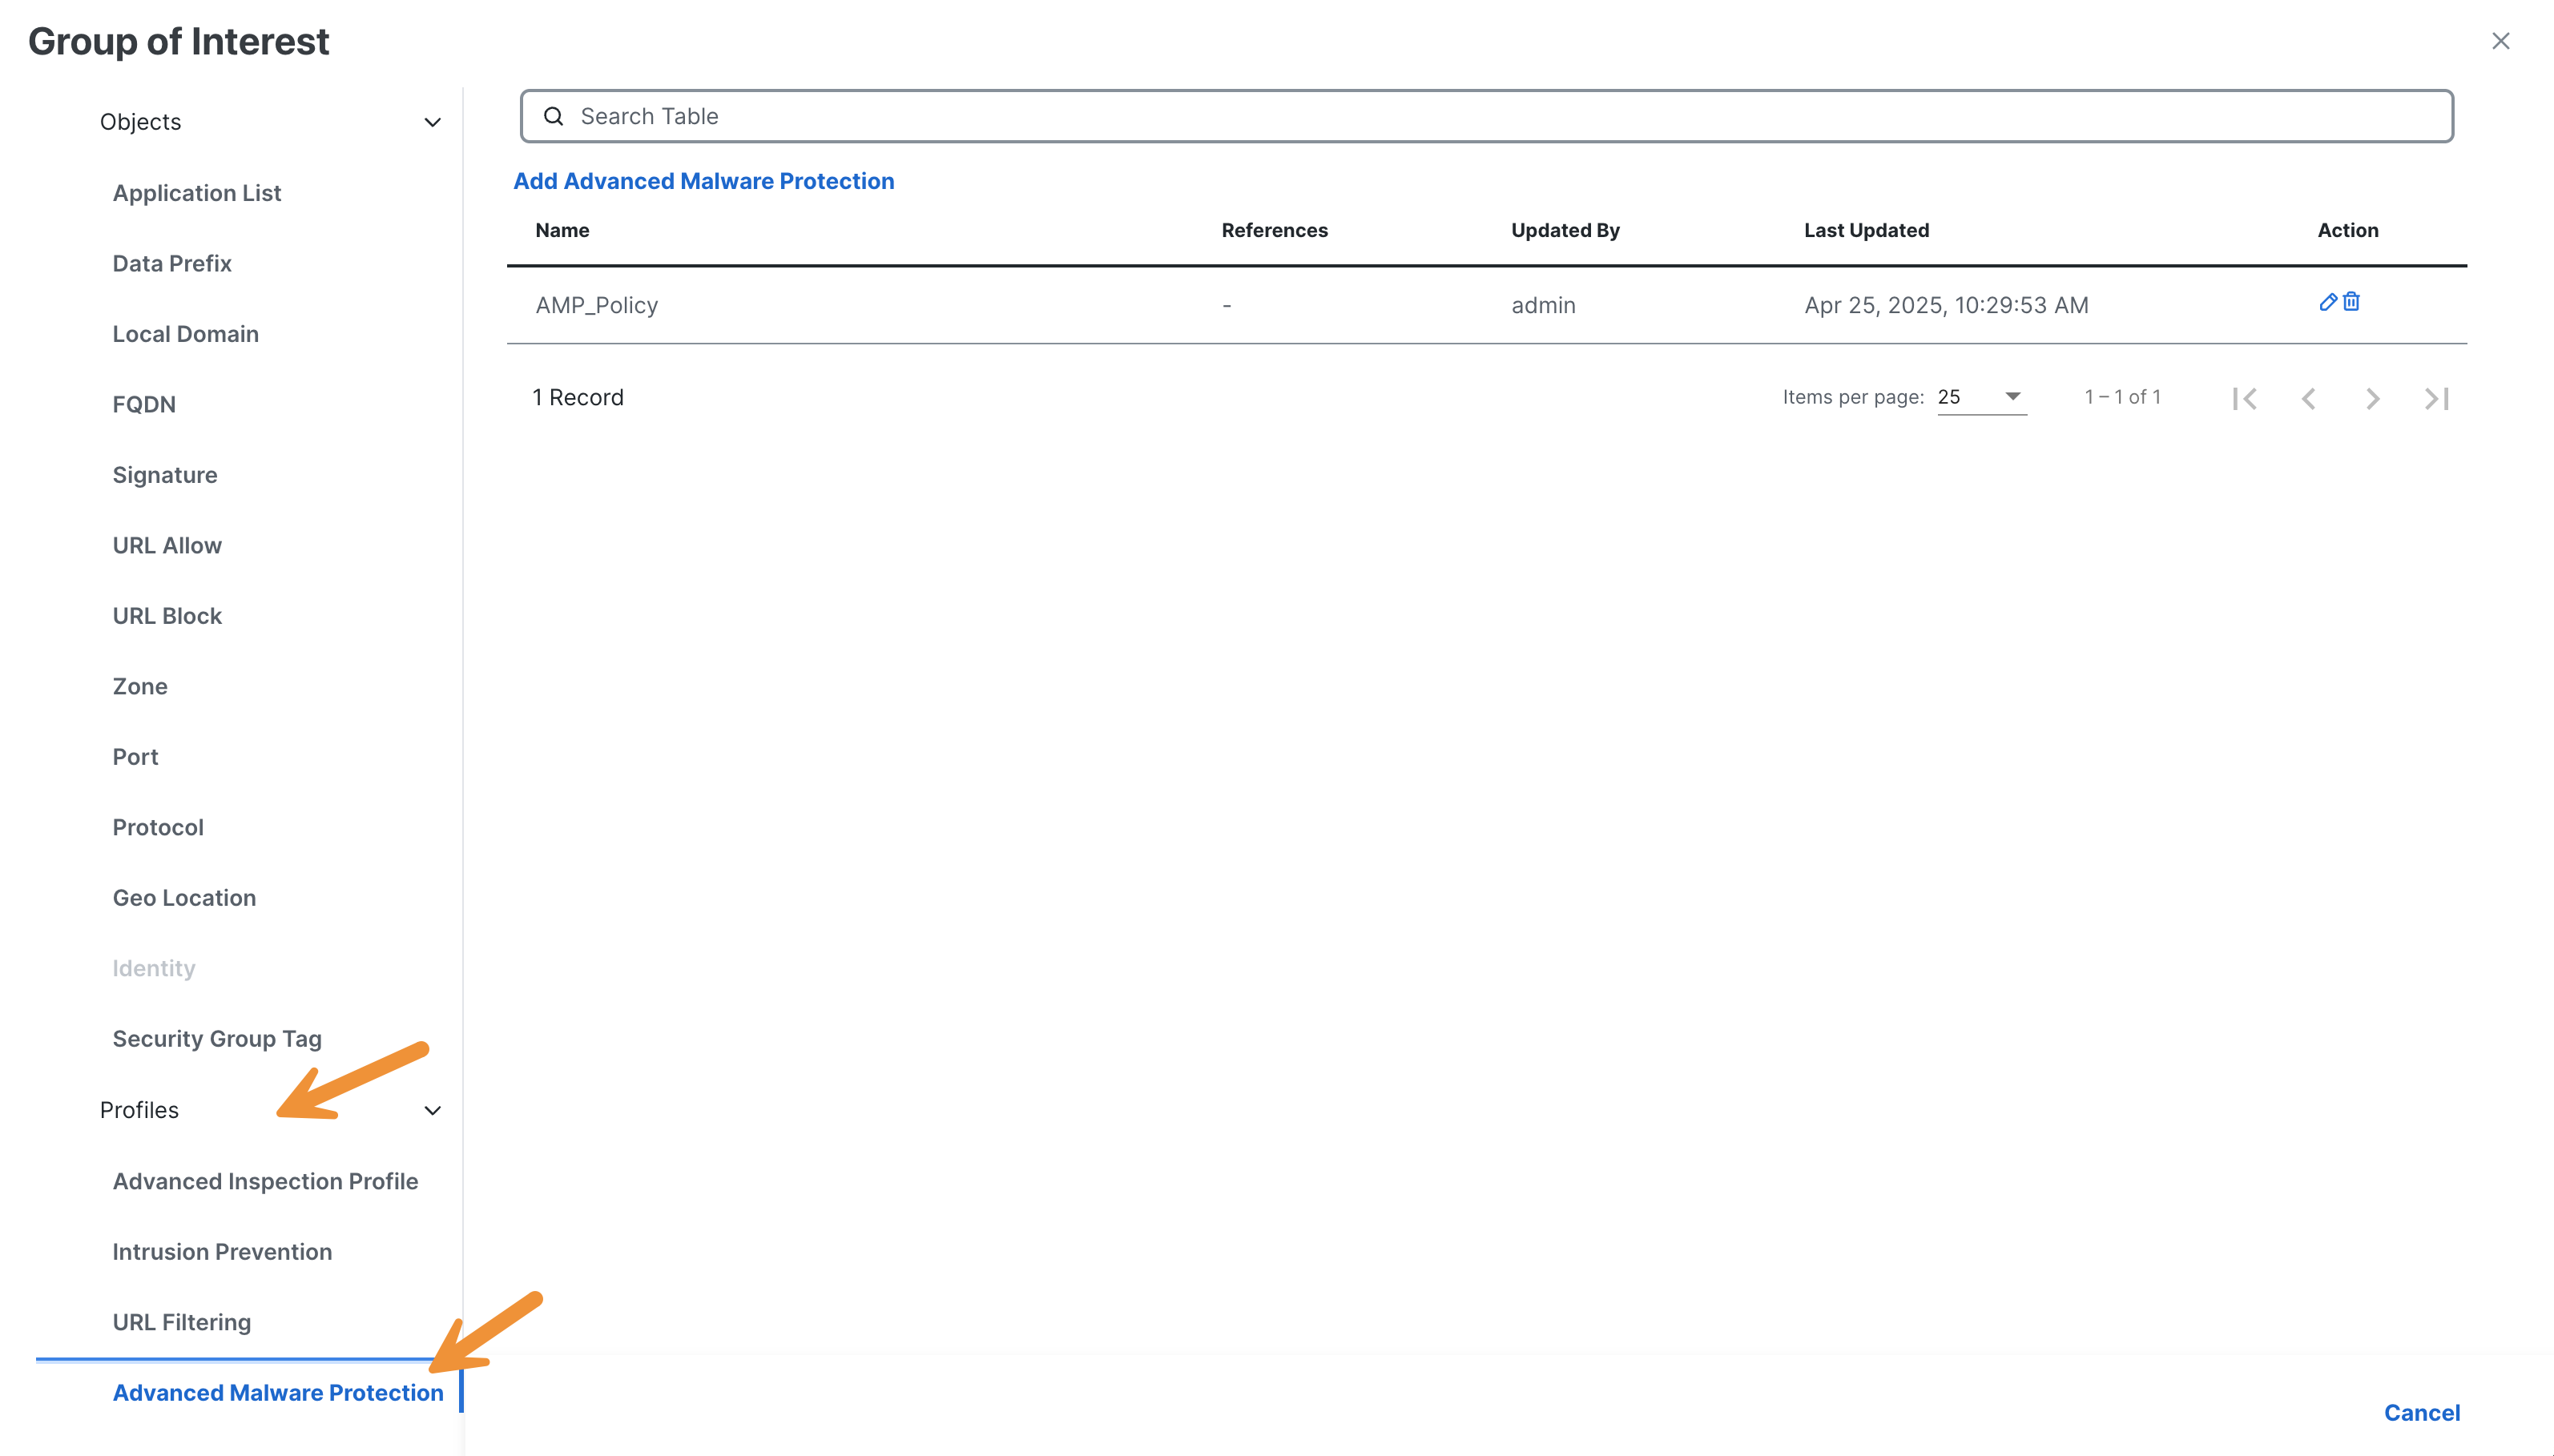
Task: Select URL Allow list
Action: [167, 545]
